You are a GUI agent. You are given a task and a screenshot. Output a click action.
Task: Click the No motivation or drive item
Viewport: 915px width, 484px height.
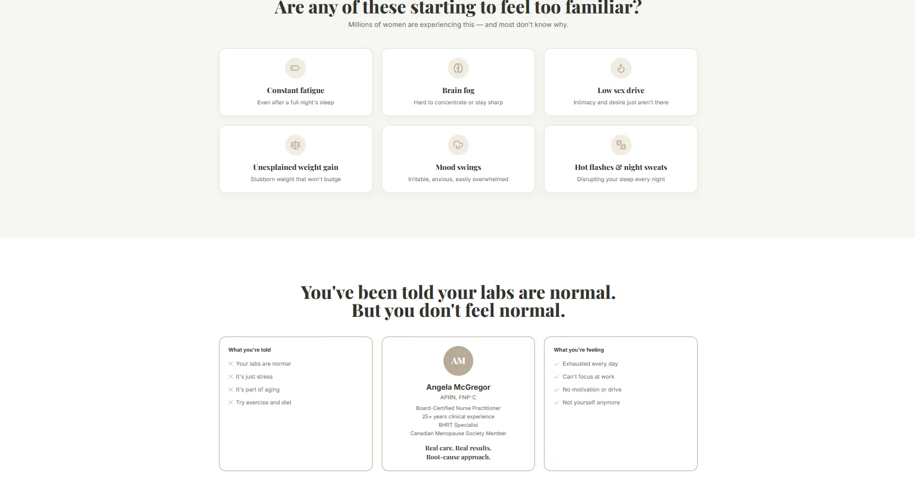592,390
